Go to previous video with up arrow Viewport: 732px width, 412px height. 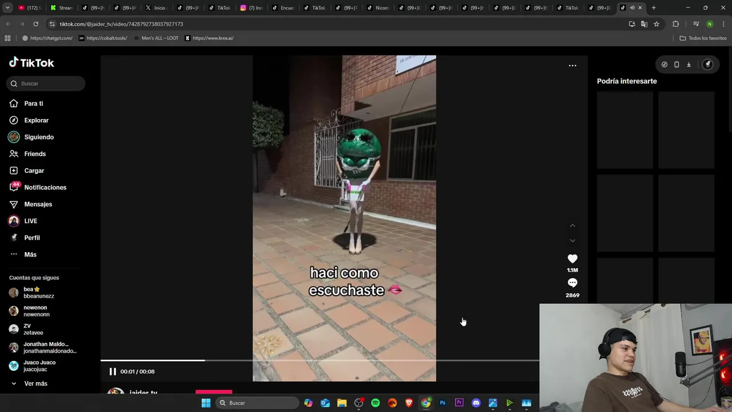[572, 225]
